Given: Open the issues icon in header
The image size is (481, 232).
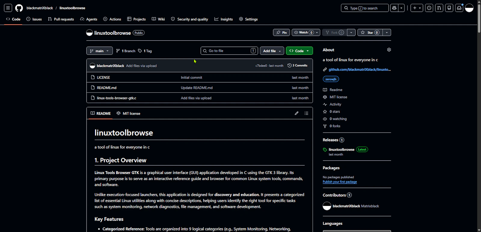Looking at the screenshot, I should 429,8.
